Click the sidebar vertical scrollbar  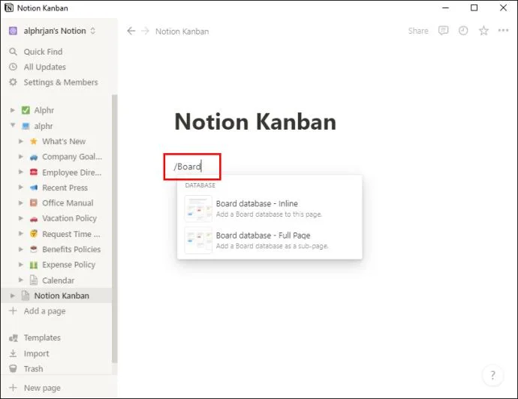point(114,229)
